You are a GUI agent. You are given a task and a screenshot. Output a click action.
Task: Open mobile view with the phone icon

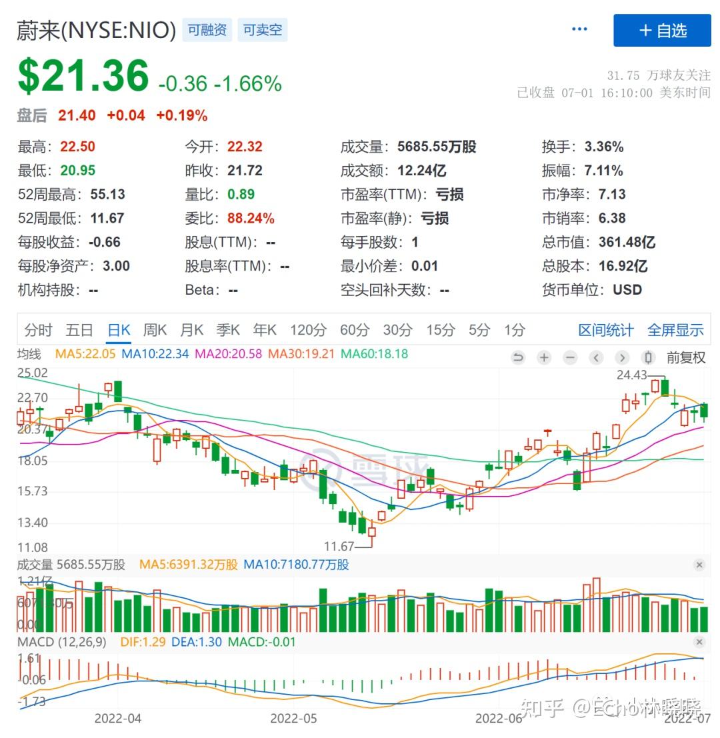pyautogui.click(x=647, y=357)
